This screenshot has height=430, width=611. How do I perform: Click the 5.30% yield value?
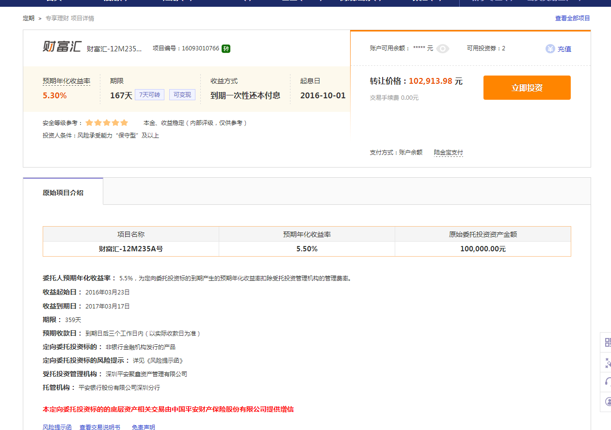[55, 95]
